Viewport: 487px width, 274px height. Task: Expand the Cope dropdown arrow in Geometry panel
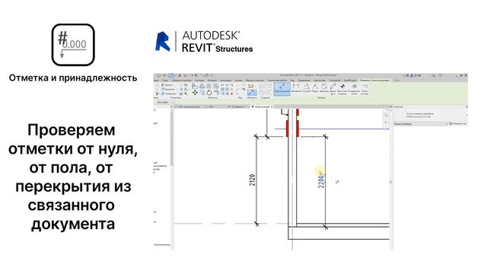(174, 85)
